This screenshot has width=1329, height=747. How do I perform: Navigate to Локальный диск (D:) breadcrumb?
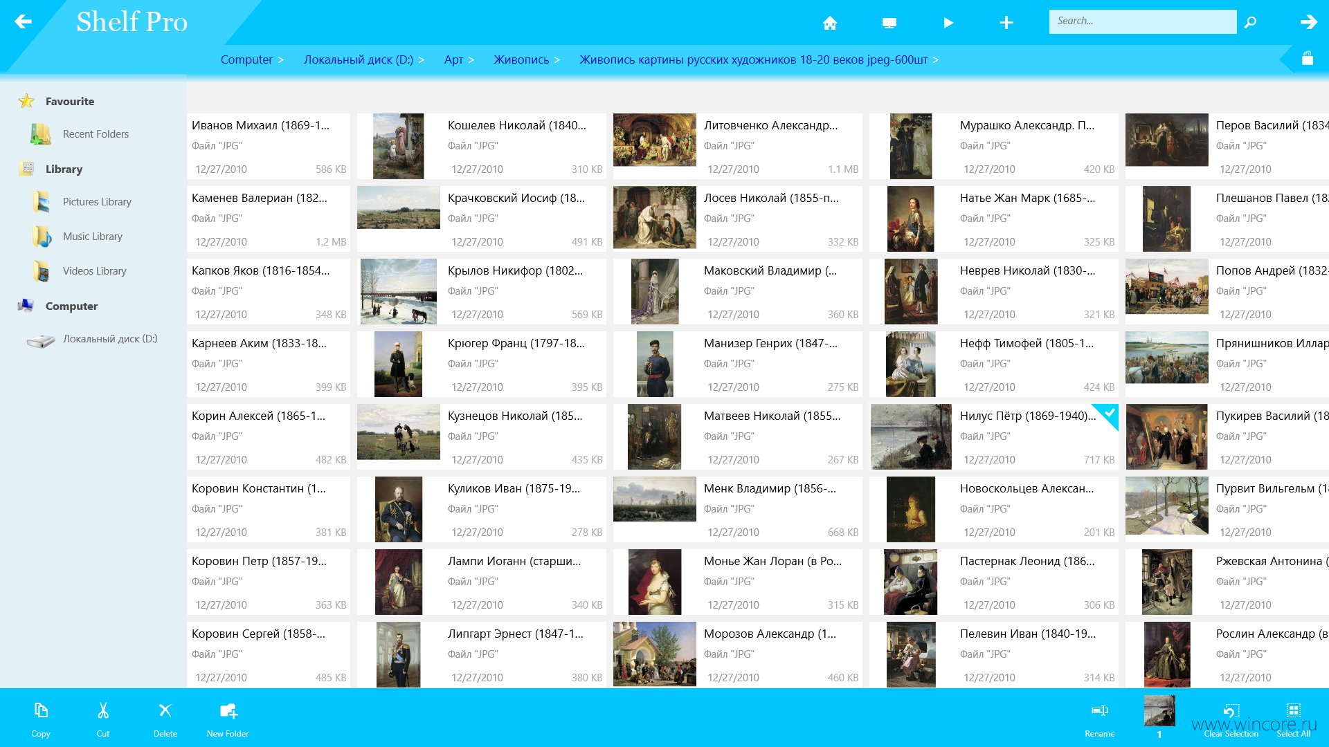click(x=359, y=59)
